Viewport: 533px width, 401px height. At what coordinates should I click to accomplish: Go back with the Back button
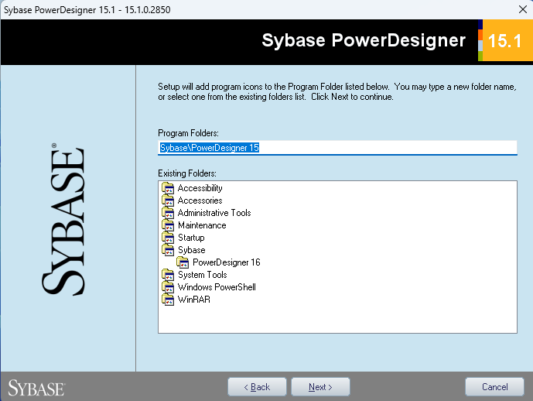coord(257,387)
